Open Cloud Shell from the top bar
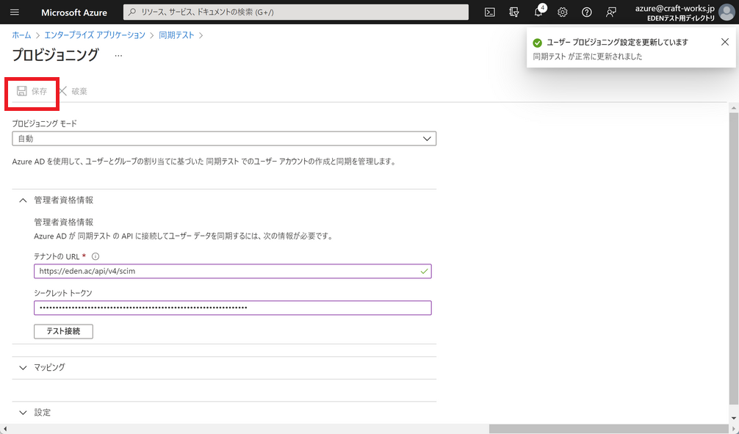 (x=490, y=12)
